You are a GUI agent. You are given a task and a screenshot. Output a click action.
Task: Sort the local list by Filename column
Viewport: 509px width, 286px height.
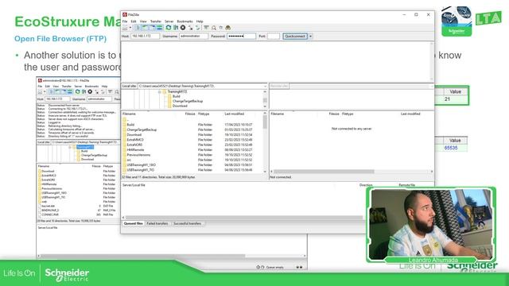click(129, 114)
